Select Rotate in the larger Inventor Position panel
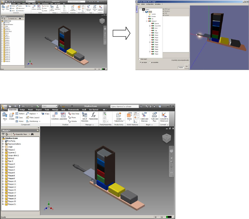 point(73,121)
